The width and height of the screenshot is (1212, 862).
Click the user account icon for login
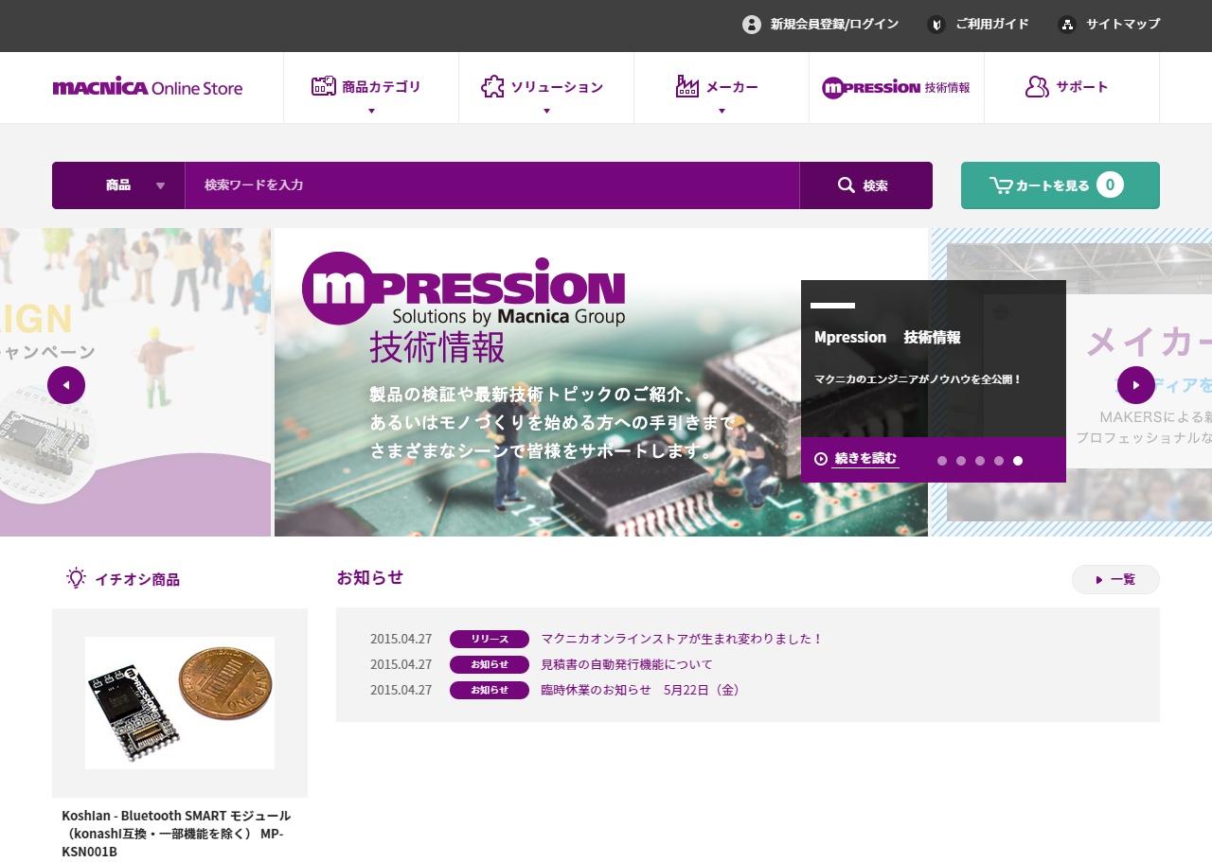[752, 25]
